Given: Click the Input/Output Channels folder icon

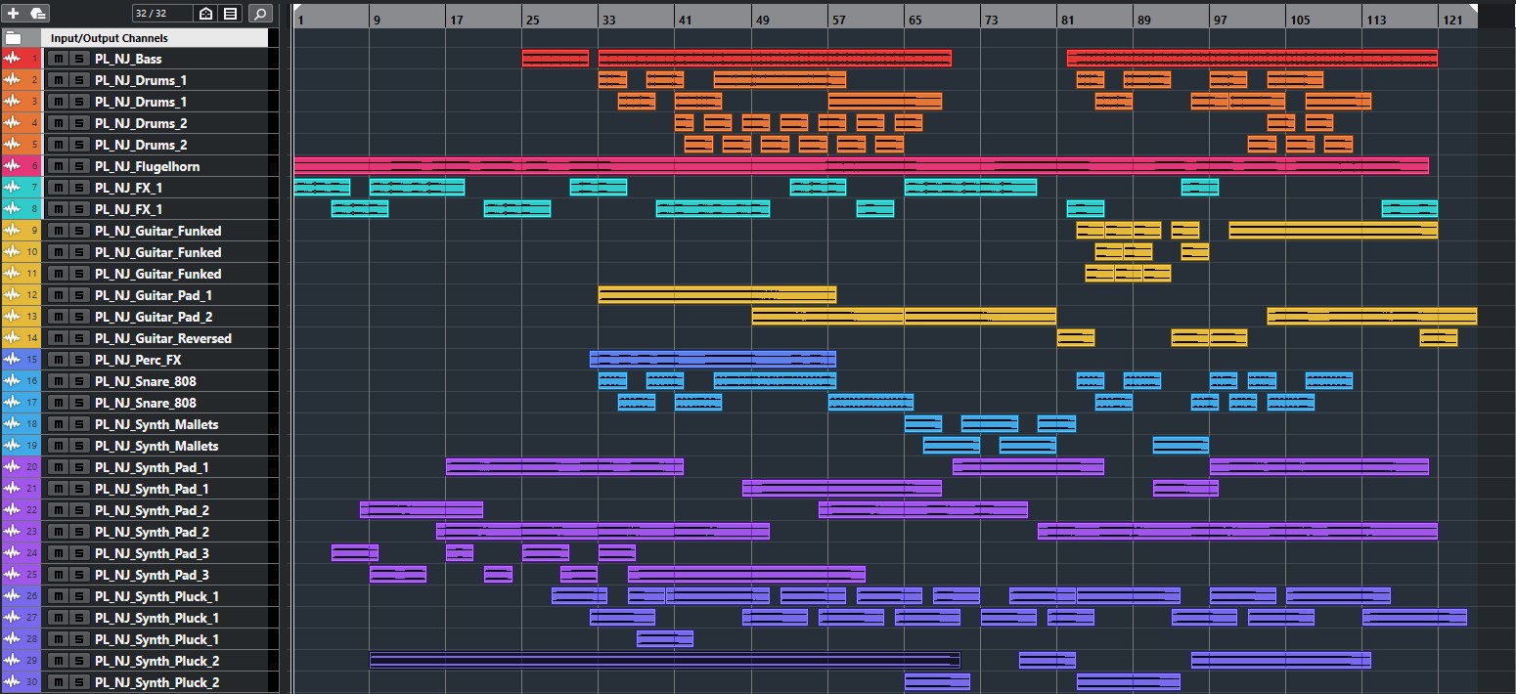Looking at the screenshot, I should coord(14,38).
